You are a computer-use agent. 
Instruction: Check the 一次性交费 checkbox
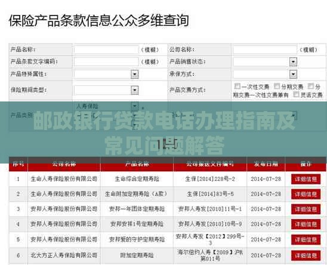[237, 86]
